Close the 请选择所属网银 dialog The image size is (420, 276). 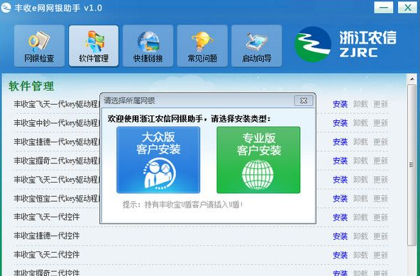pyautogui.click(x=304, y=100)
